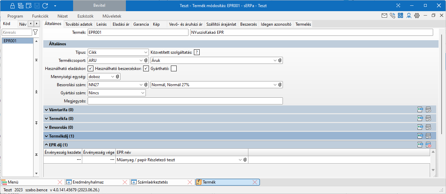Uncheck the Használható eladáskor checkbox

click(91, 69)
